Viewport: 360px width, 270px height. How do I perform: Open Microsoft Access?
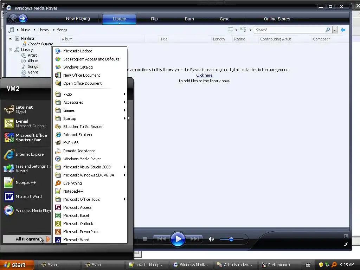pyautogui.click(x=90, y=207)
